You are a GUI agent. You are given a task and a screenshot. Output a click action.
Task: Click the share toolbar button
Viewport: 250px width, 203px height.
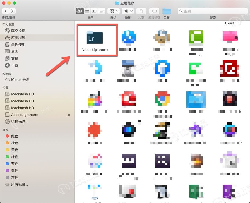tap(141, 11)
